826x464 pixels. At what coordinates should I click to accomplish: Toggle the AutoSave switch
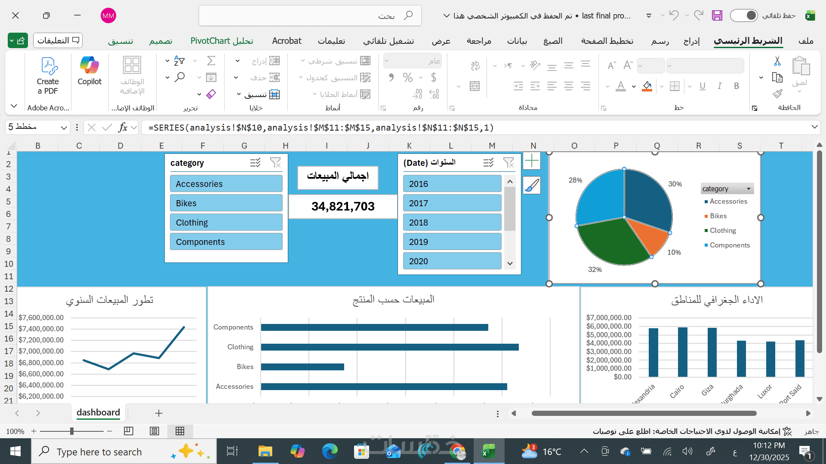point(744,15)
